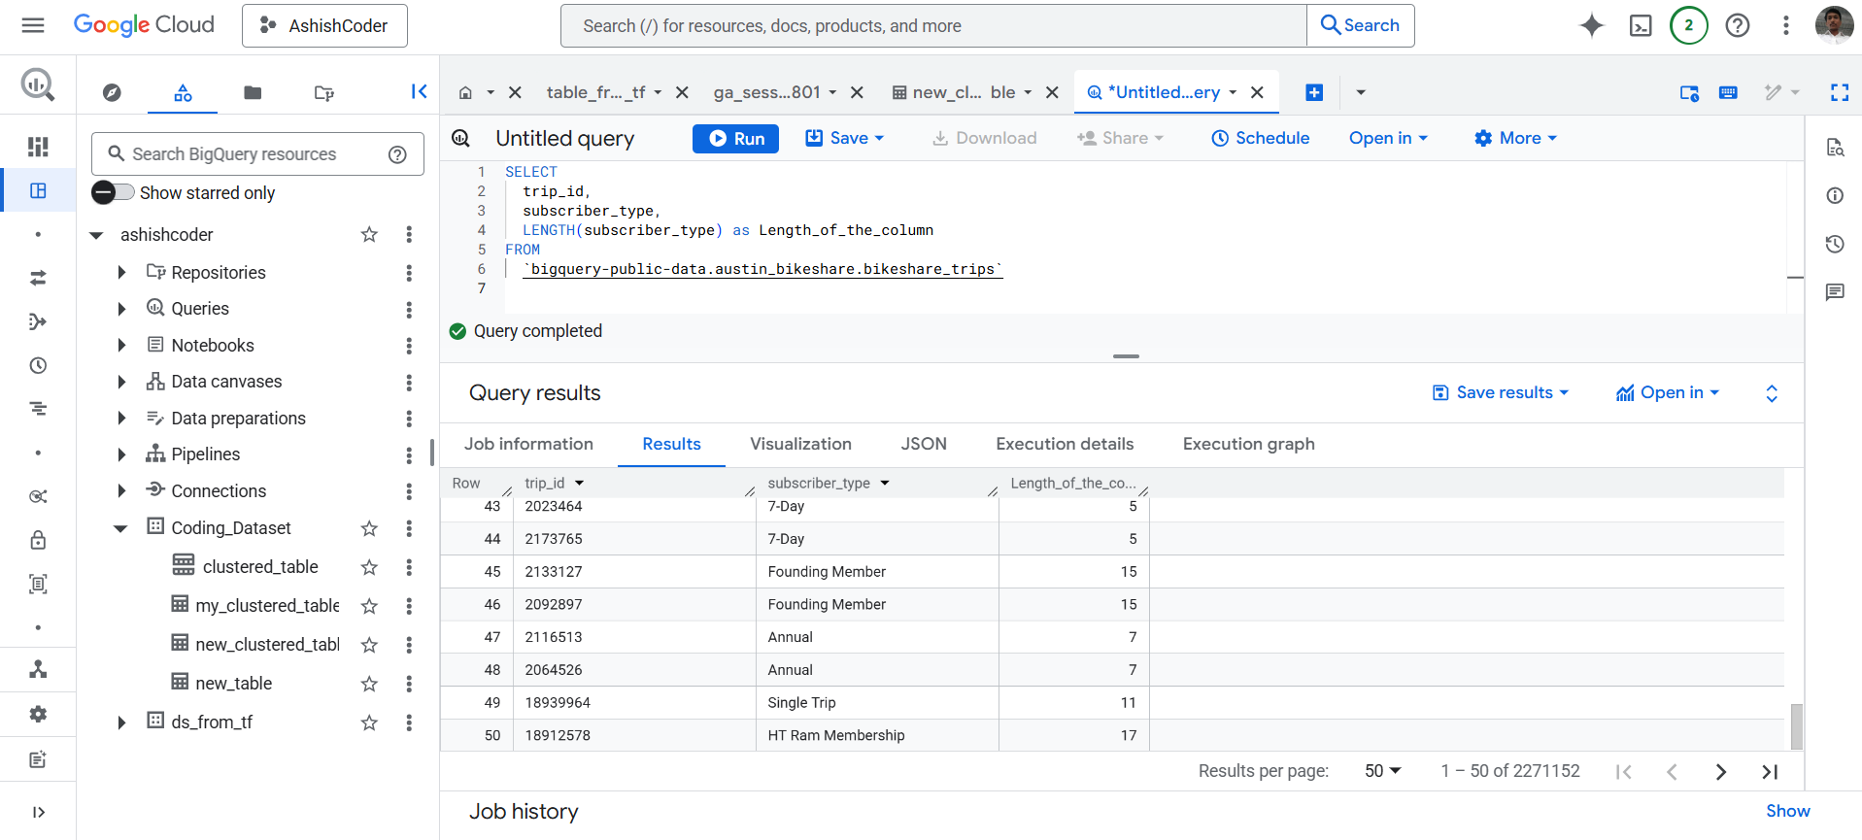Open the user account avatar
The height and width of the screenshot is (840, 1862).
point(1834,25)
